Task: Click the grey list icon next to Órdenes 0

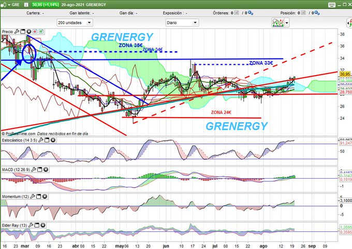Action: click(237, 13)
